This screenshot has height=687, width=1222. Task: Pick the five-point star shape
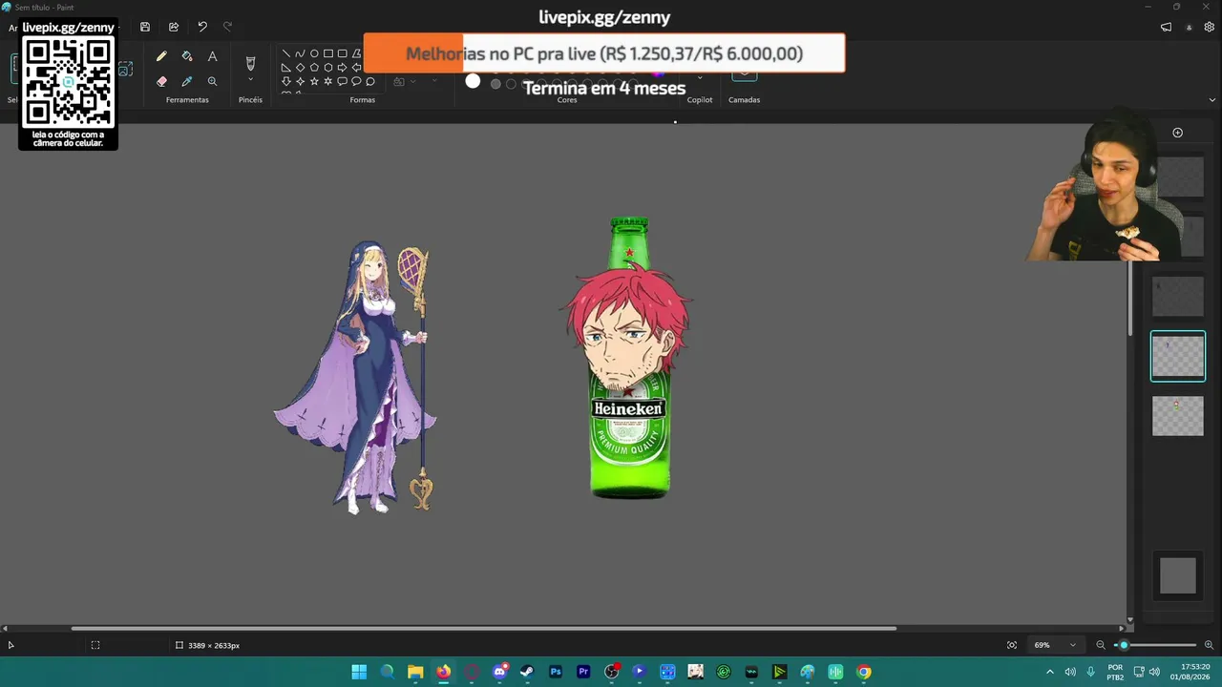click(x=314, y=81)
